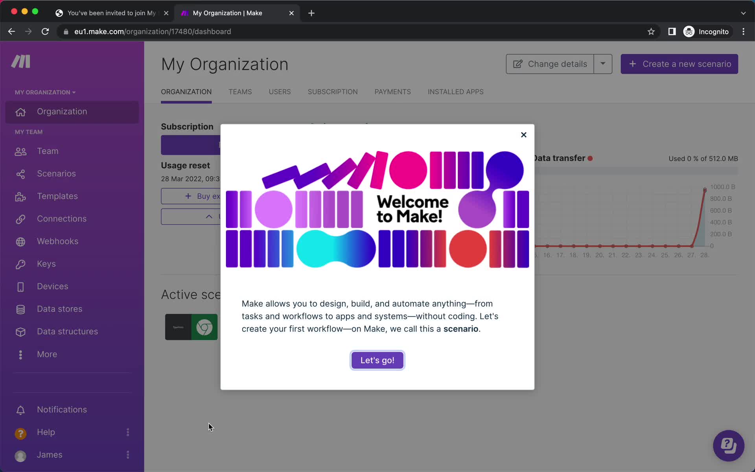Reload the page in browser
The image size is (755, 472).
(45, 31)
